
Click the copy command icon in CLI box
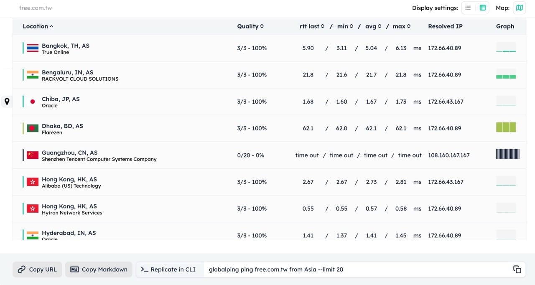click(x=517, y=270)
